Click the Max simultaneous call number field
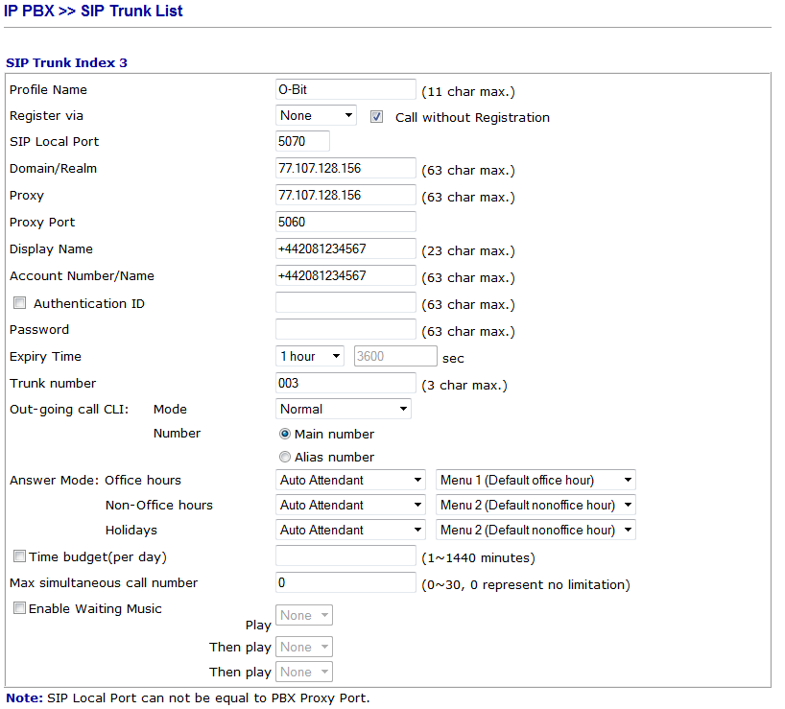 [345, 583]
